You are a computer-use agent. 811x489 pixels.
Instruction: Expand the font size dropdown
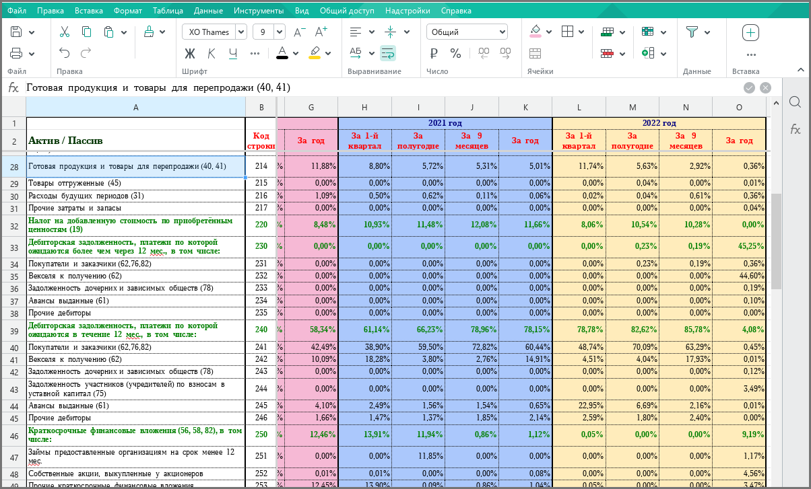click(x=278, y=32)
